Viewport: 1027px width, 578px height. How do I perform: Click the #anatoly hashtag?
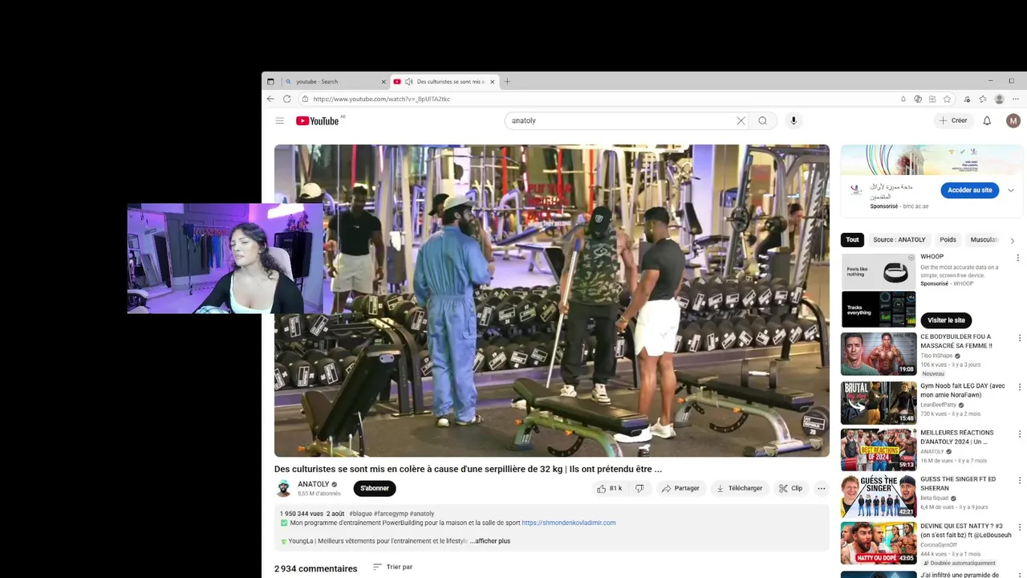point(422,514)
